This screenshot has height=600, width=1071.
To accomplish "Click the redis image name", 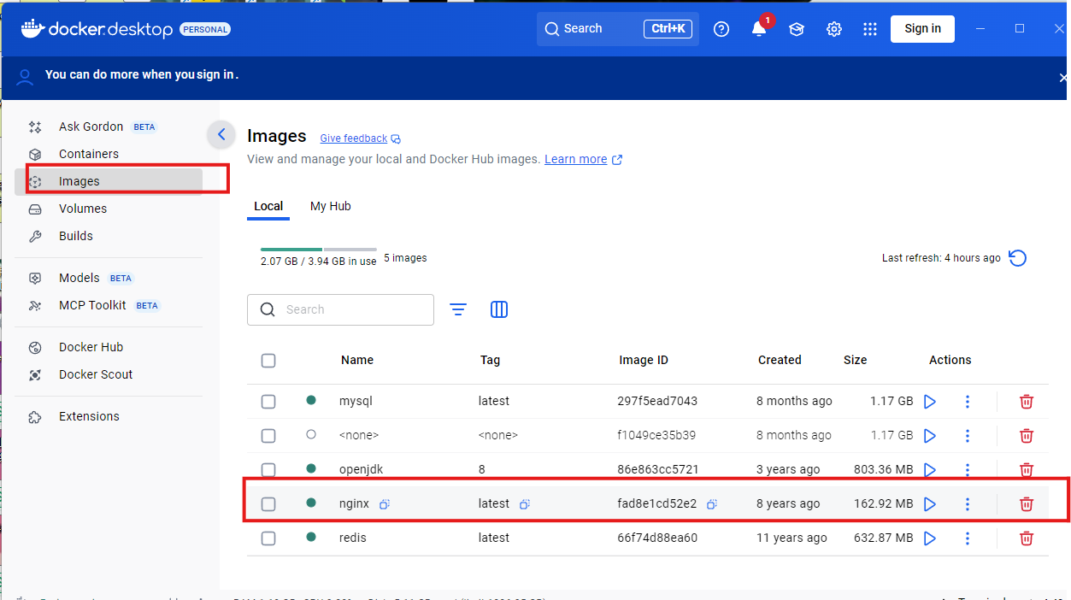I will 353,538.
